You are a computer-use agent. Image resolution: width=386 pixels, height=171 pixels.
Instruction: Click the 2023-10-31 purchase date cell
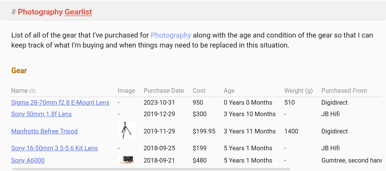tap(159, 102)
